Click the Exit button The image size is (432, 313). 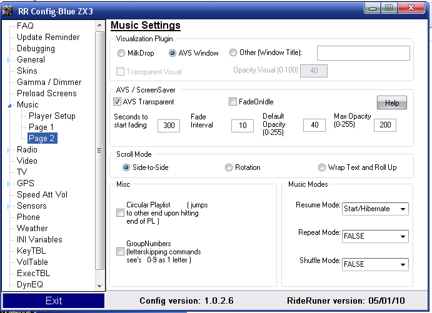click(x=54, y=301)
